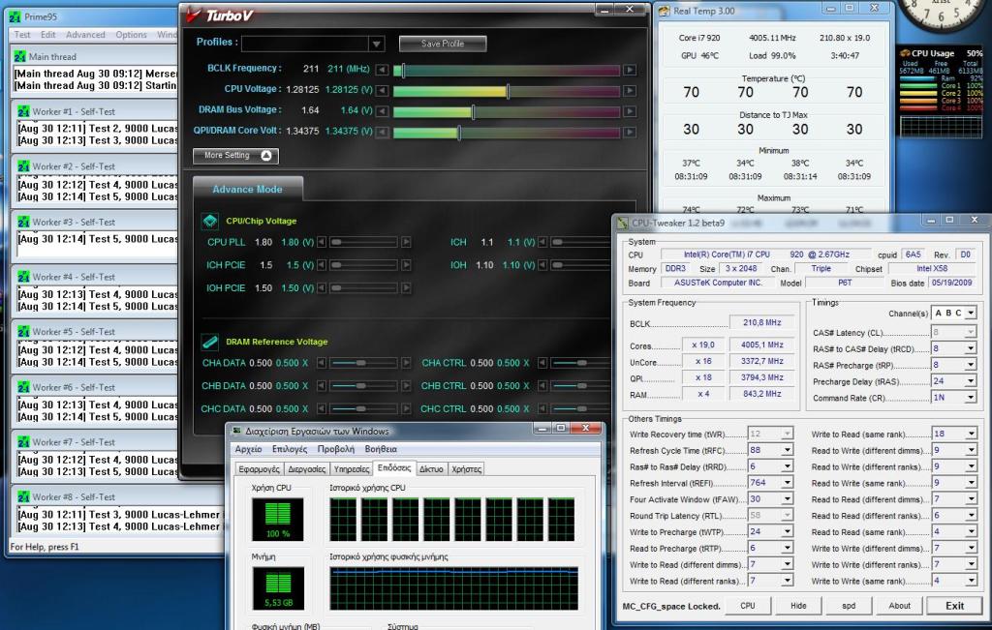Viewport: 992px width, 630px height.
Task: Switch to the Δίκτυο tab
Action: pos(431,468)
